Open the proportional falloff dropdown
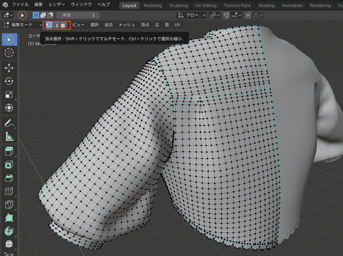Image resolution: width=343 pixels, height=256 pixels. [x=258, y=15]
